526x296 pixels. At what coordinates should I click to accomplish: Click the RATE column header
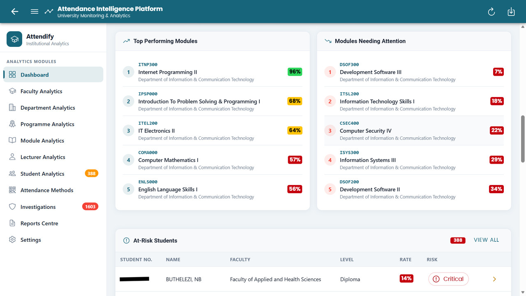[406, 259]
